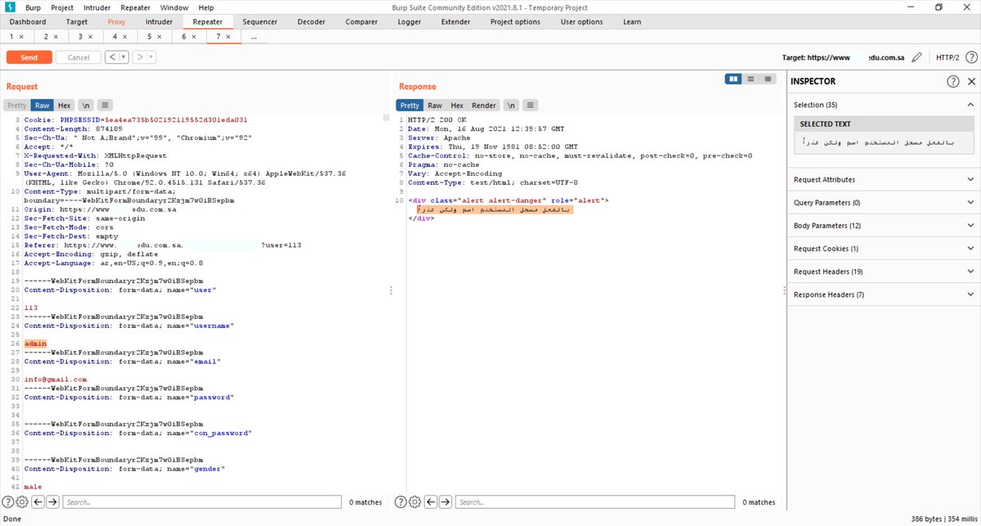The image size is (981, 526).
Task: Switch Response view to Pretty
Action: [x=410, y=106]
